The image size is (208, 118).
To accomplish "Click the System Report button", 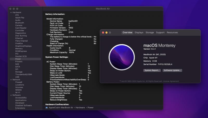I will coord(152,70).
